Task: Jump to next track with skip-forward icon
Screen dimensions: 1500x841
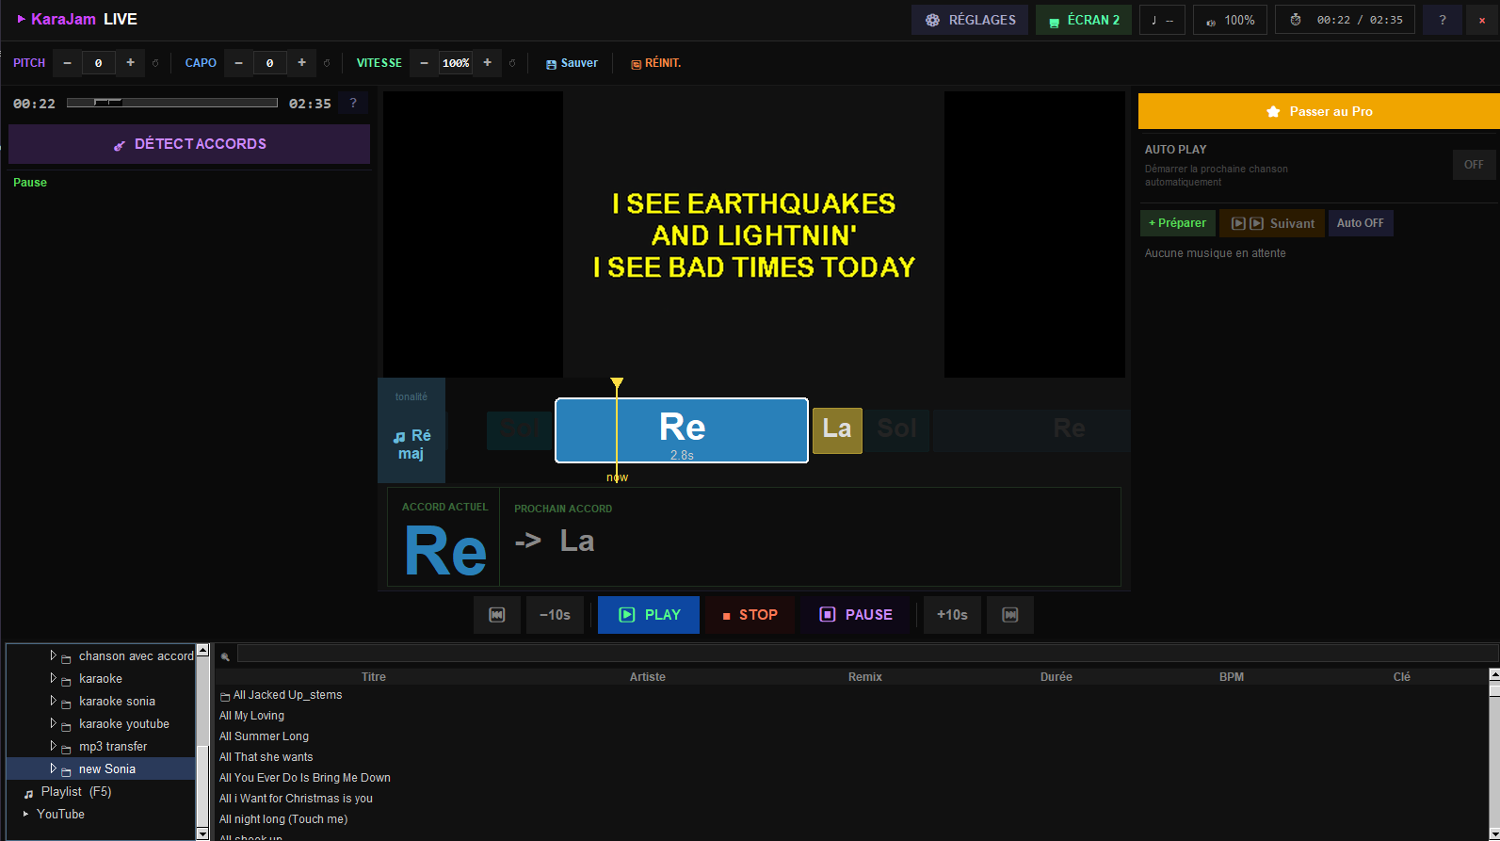Action: 1010,615
